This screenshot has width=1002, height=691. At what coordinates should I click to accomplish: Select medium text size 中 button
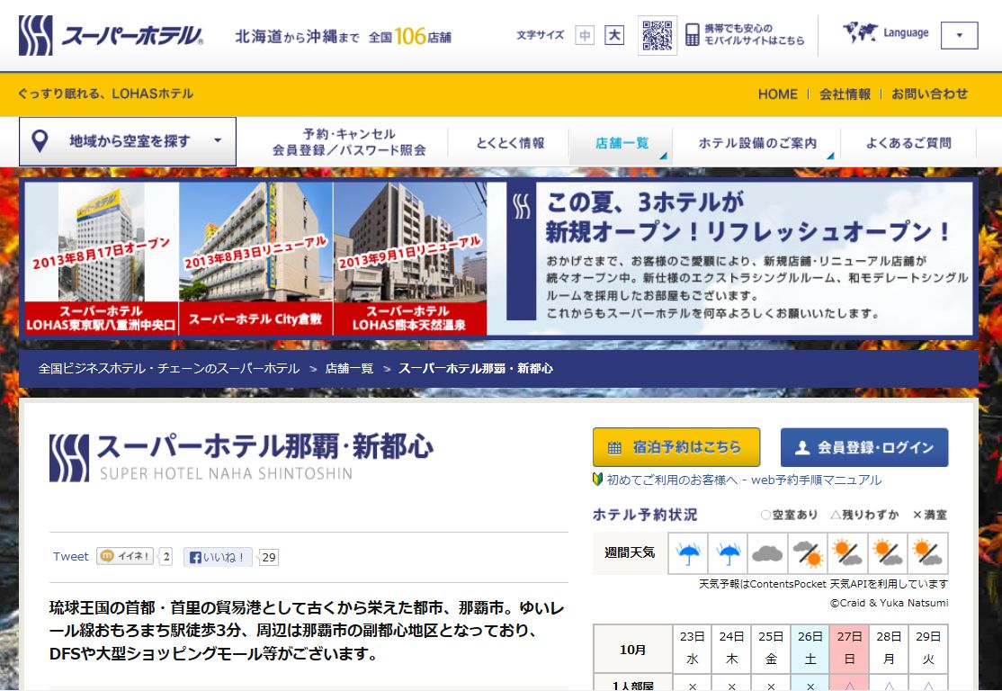pyautogui.click(x=585, y=35)
